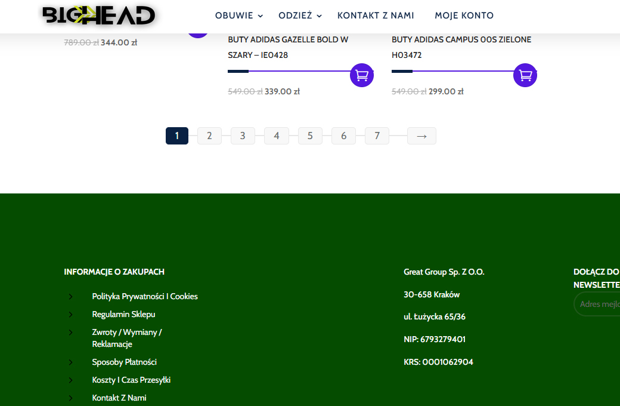The height and width of the screenshot is (406, 620).
Task: Open the BigHead logo homepage link
Action: click(98, 16)
